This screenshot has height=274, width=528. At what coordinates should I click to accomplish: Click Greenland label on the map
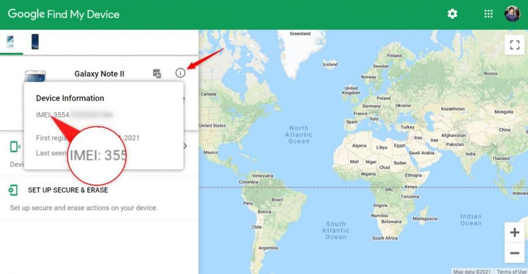point(300,33)
